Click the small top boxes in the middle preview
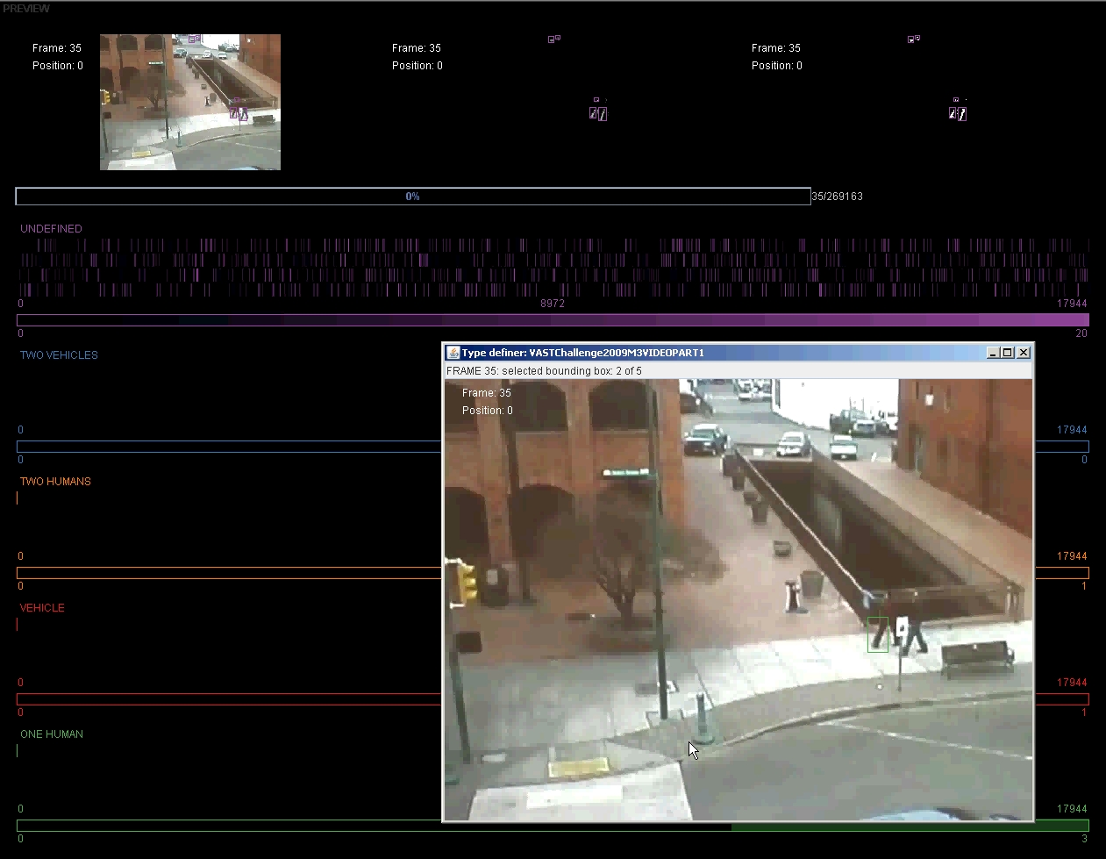This screenshot has height=859, width=1106. pyautogui.click(x=554, y=39)
